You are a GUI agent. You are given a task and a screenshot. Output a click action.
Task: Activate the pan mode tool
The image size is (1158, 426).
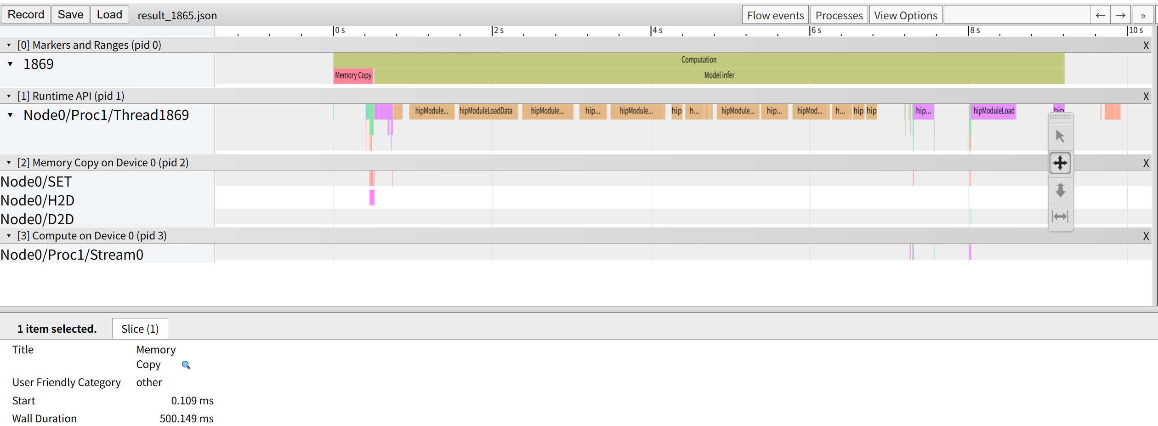(x=1061, y=163)
